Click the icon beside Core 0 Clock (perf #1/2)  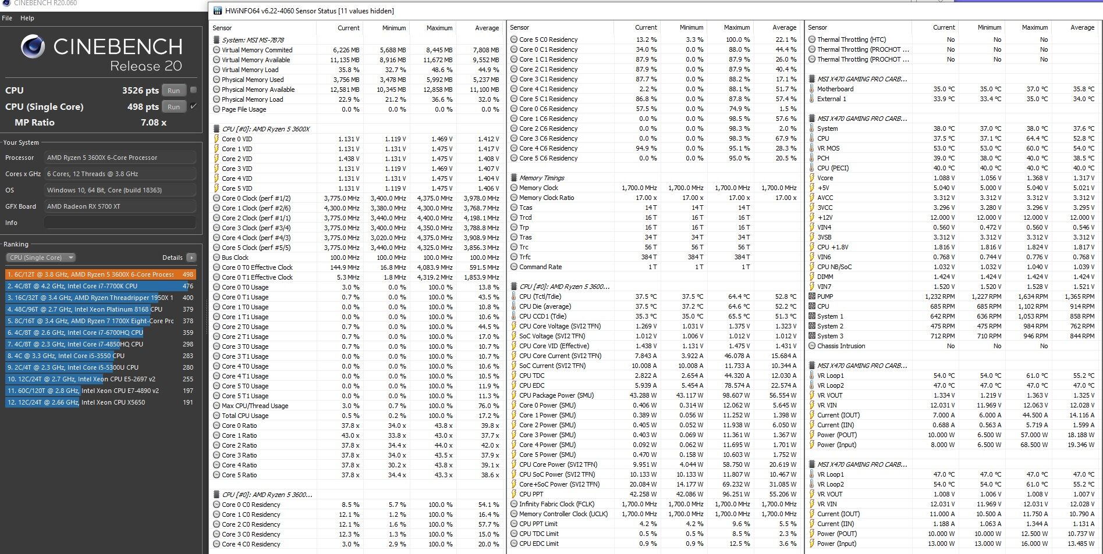217,198
